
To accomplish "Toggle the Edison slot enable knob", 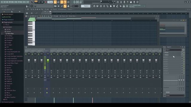I will tap(182, 55).
